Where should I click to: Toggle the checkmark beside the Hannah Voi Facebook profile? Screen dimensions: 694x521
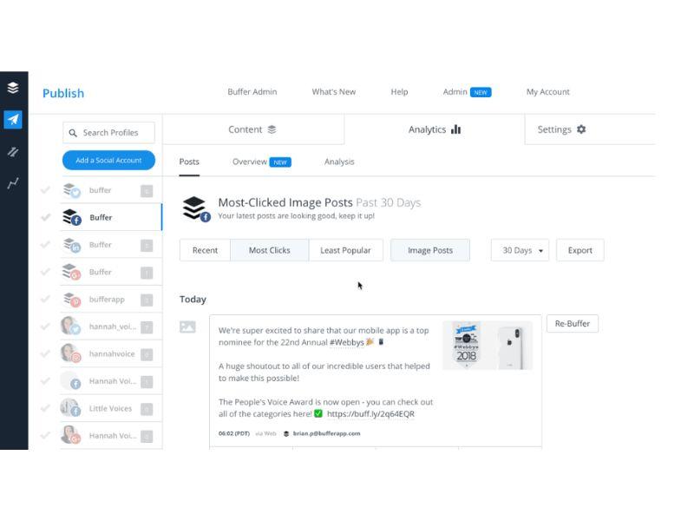click(45, 381)
